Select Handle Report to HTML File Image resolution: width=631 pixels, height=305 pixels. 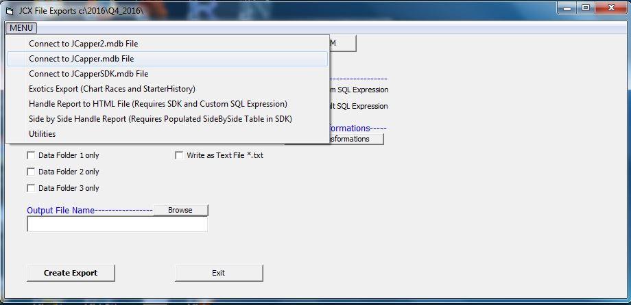167,104
